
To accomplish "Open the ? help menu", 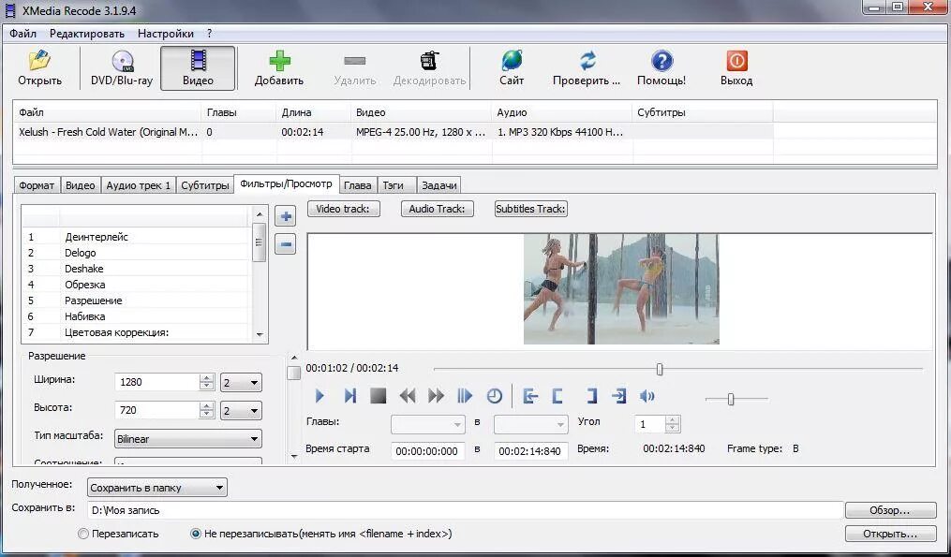I will coord(209,34).
